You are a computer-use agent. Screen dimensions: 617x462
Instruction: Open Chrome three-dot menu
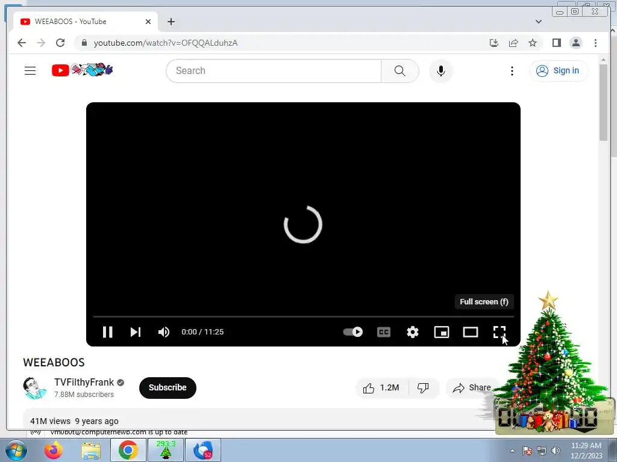coord(595,43)
